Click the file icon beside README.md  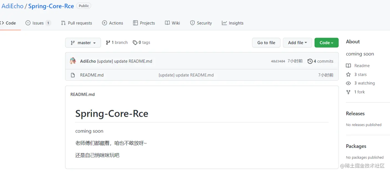pos(73,75)
